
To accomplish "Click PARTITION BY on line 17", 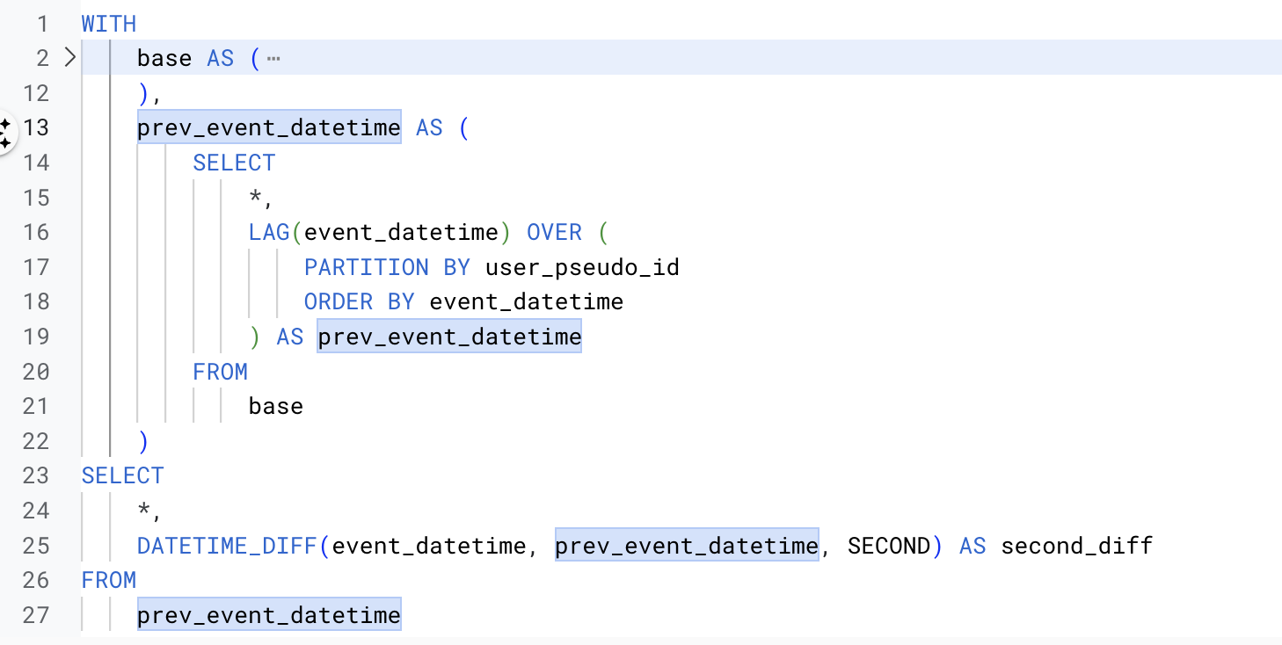I will point(388,266).
